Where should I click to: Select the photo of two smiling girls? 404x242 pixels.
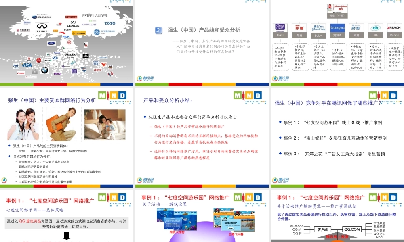tap(24, 125)
